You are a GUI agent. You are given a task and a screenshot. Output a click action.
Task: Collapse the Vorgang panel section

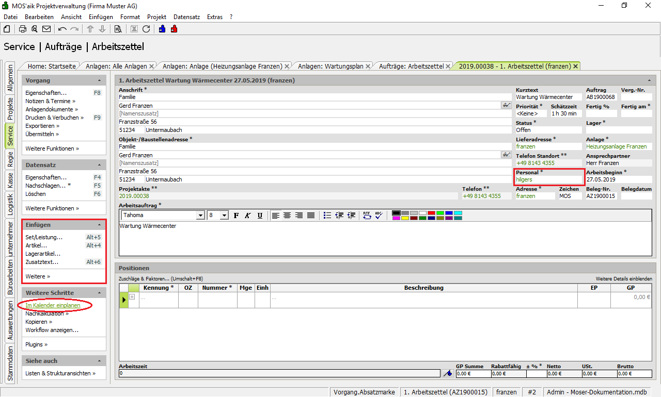coord(99,81)
